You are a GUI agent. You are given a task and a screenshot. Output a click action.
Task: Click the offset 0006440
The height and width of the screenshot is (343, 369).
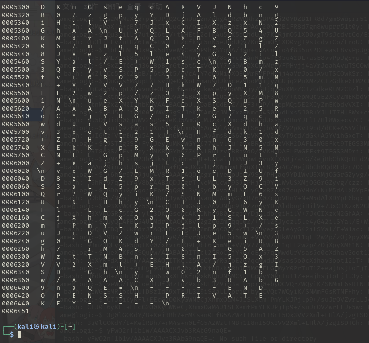16,303
